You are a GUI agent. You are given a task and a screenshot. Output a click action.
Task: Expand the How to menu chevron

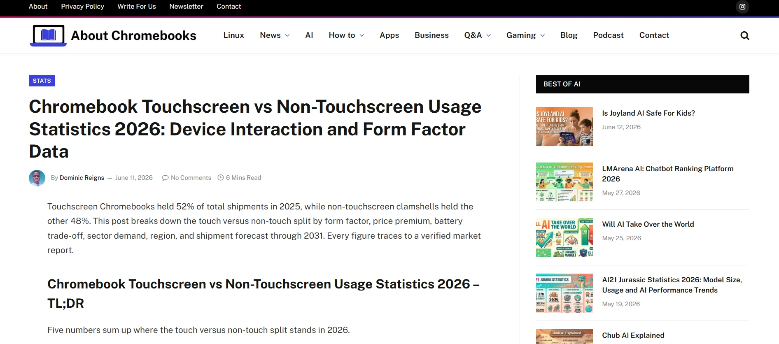[362, 35]
